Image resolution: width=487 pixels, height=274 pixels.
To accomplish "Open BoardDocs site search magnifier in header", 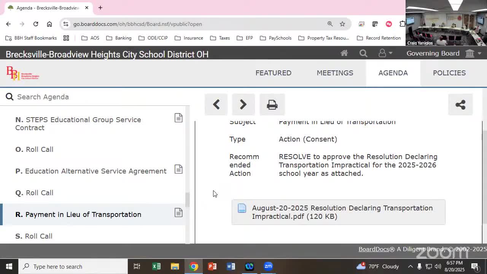I will (363, 53).
